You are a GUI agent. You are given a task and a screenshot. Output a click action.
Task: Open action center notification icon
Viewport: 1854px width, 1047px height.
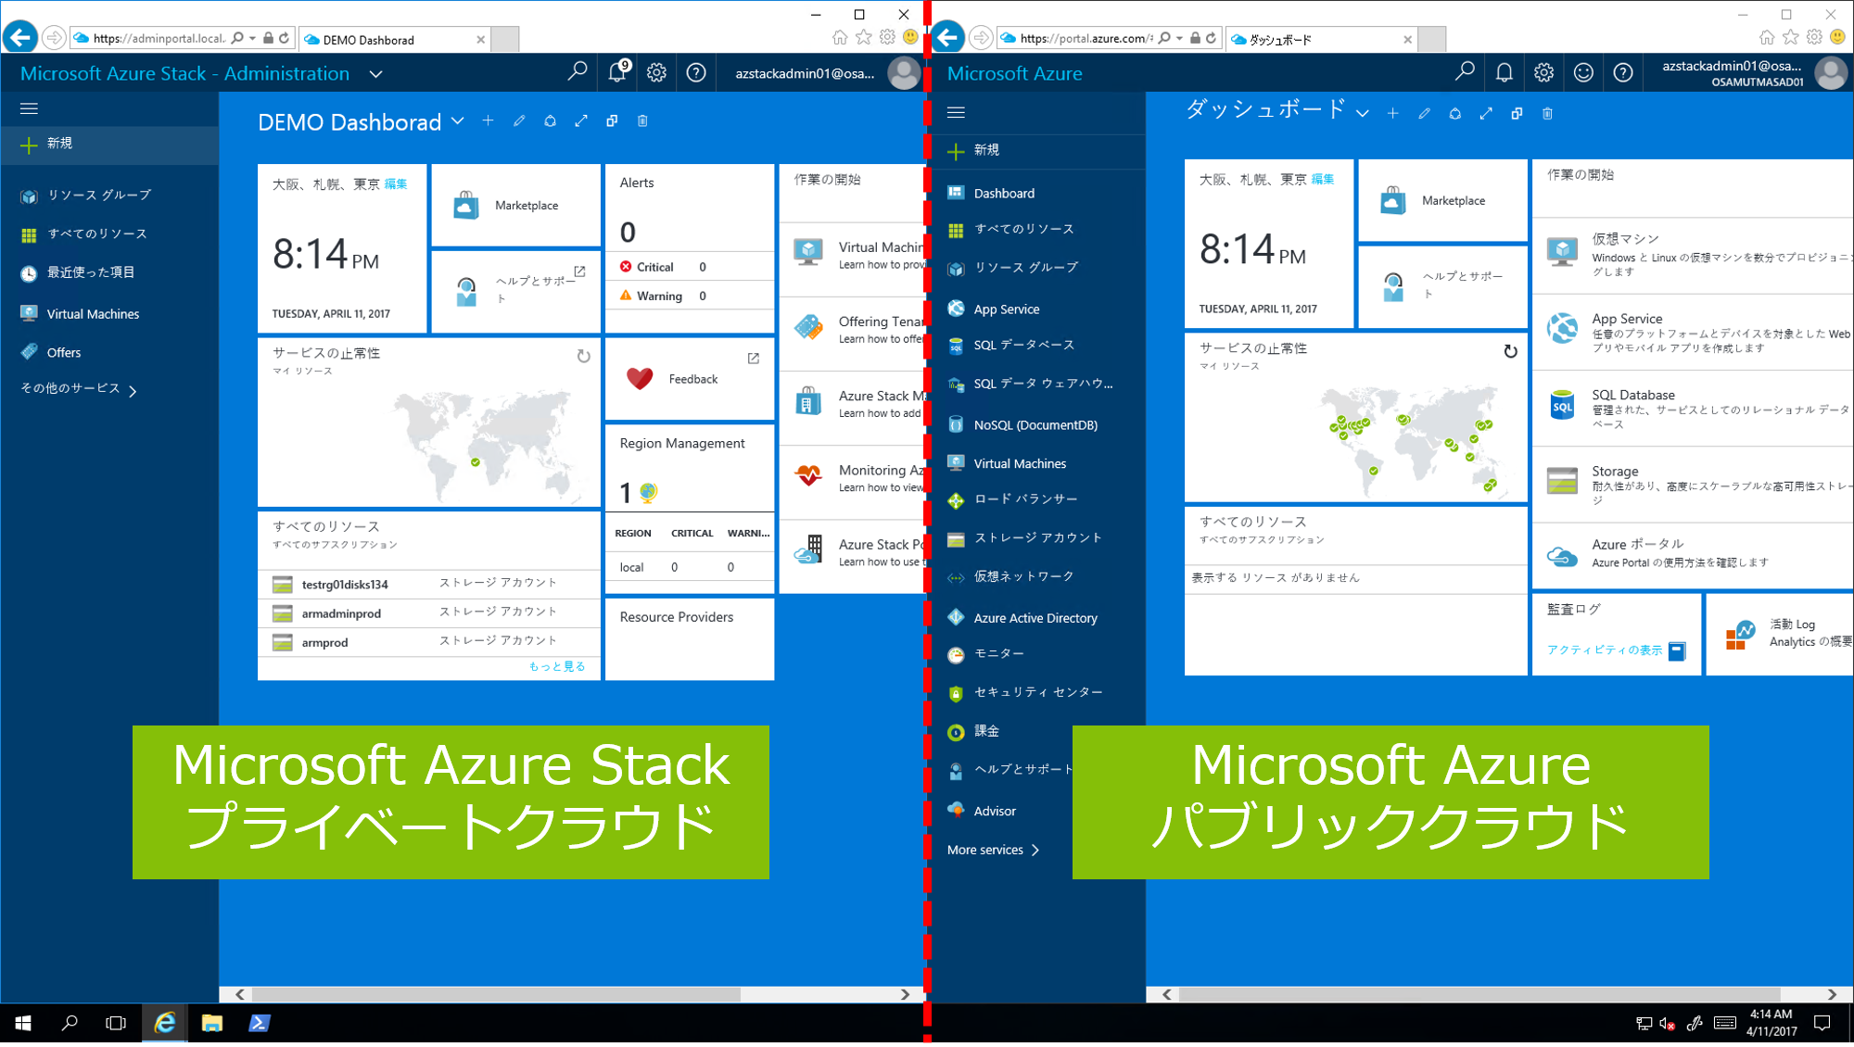(x=1822, y=1023)
